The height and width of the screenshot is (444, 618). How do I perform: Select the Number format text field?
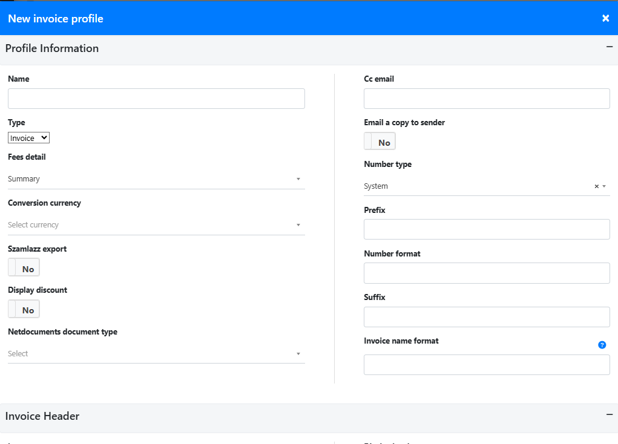pyautogui.click(x=487, y=273)
